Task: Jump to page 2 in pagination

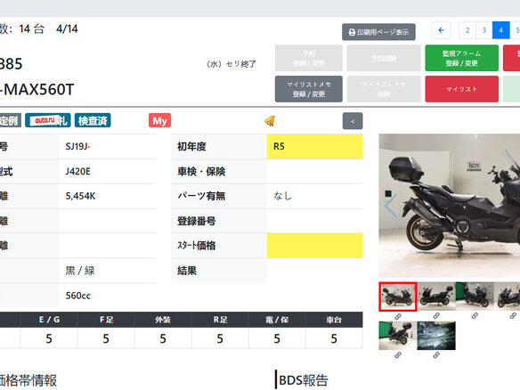Action: (467, 30)
